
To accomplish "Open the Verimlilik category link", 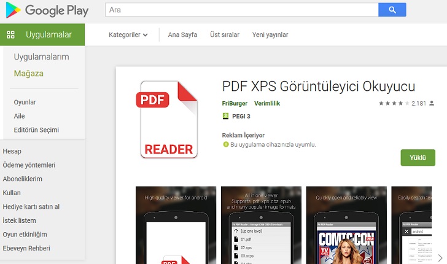I will tap(267, 104).
